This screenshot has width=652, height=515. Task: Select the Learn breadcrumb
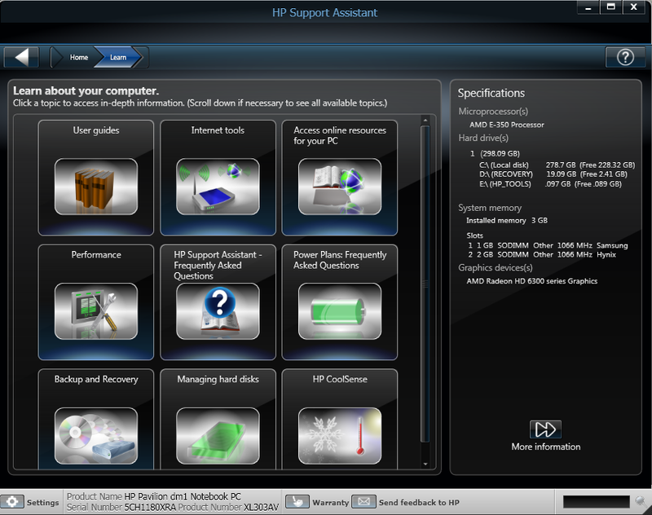(119, 58)
